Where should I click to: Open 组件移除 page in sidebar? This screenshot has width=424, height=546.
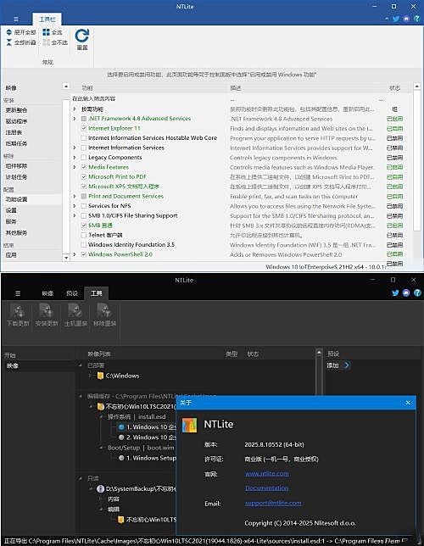click(16, 166)
